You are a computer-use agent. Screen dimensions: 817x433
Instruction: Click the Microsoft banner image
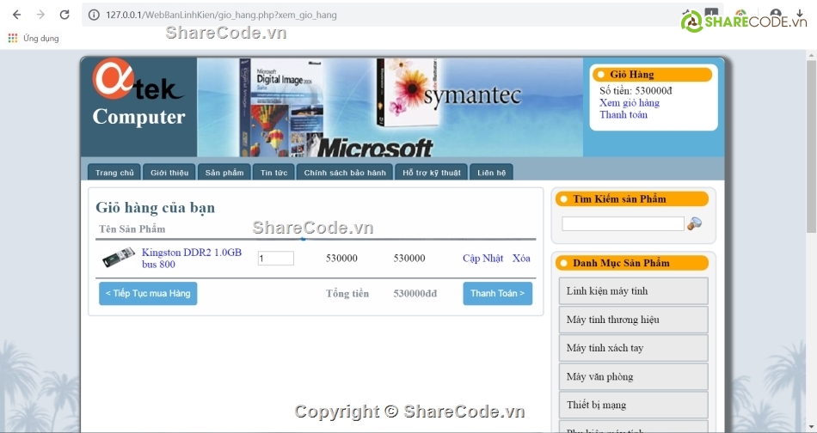(x=390, y=107)
